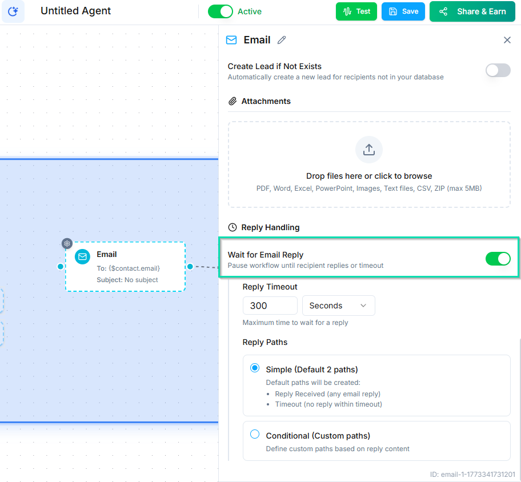Click the Email node's right output connector
This screenshot has height=482, width=521.
pyautogui.click(x=190, y=266)
